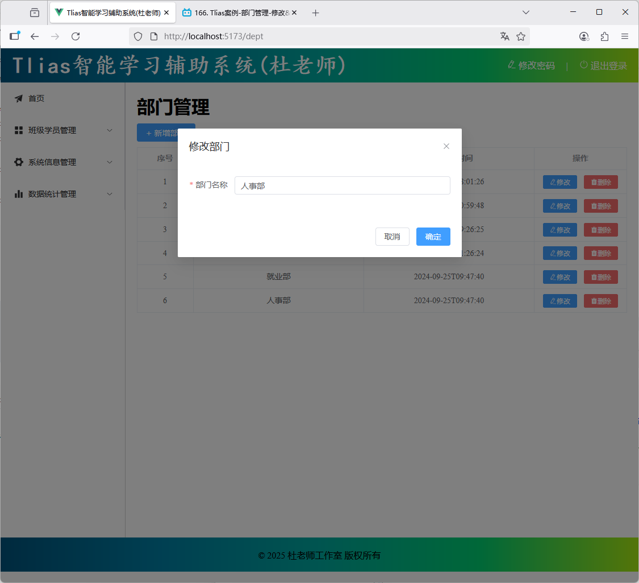The image size is (639, 583).
Task: Open a new browser tab
Action: (316, 13)
